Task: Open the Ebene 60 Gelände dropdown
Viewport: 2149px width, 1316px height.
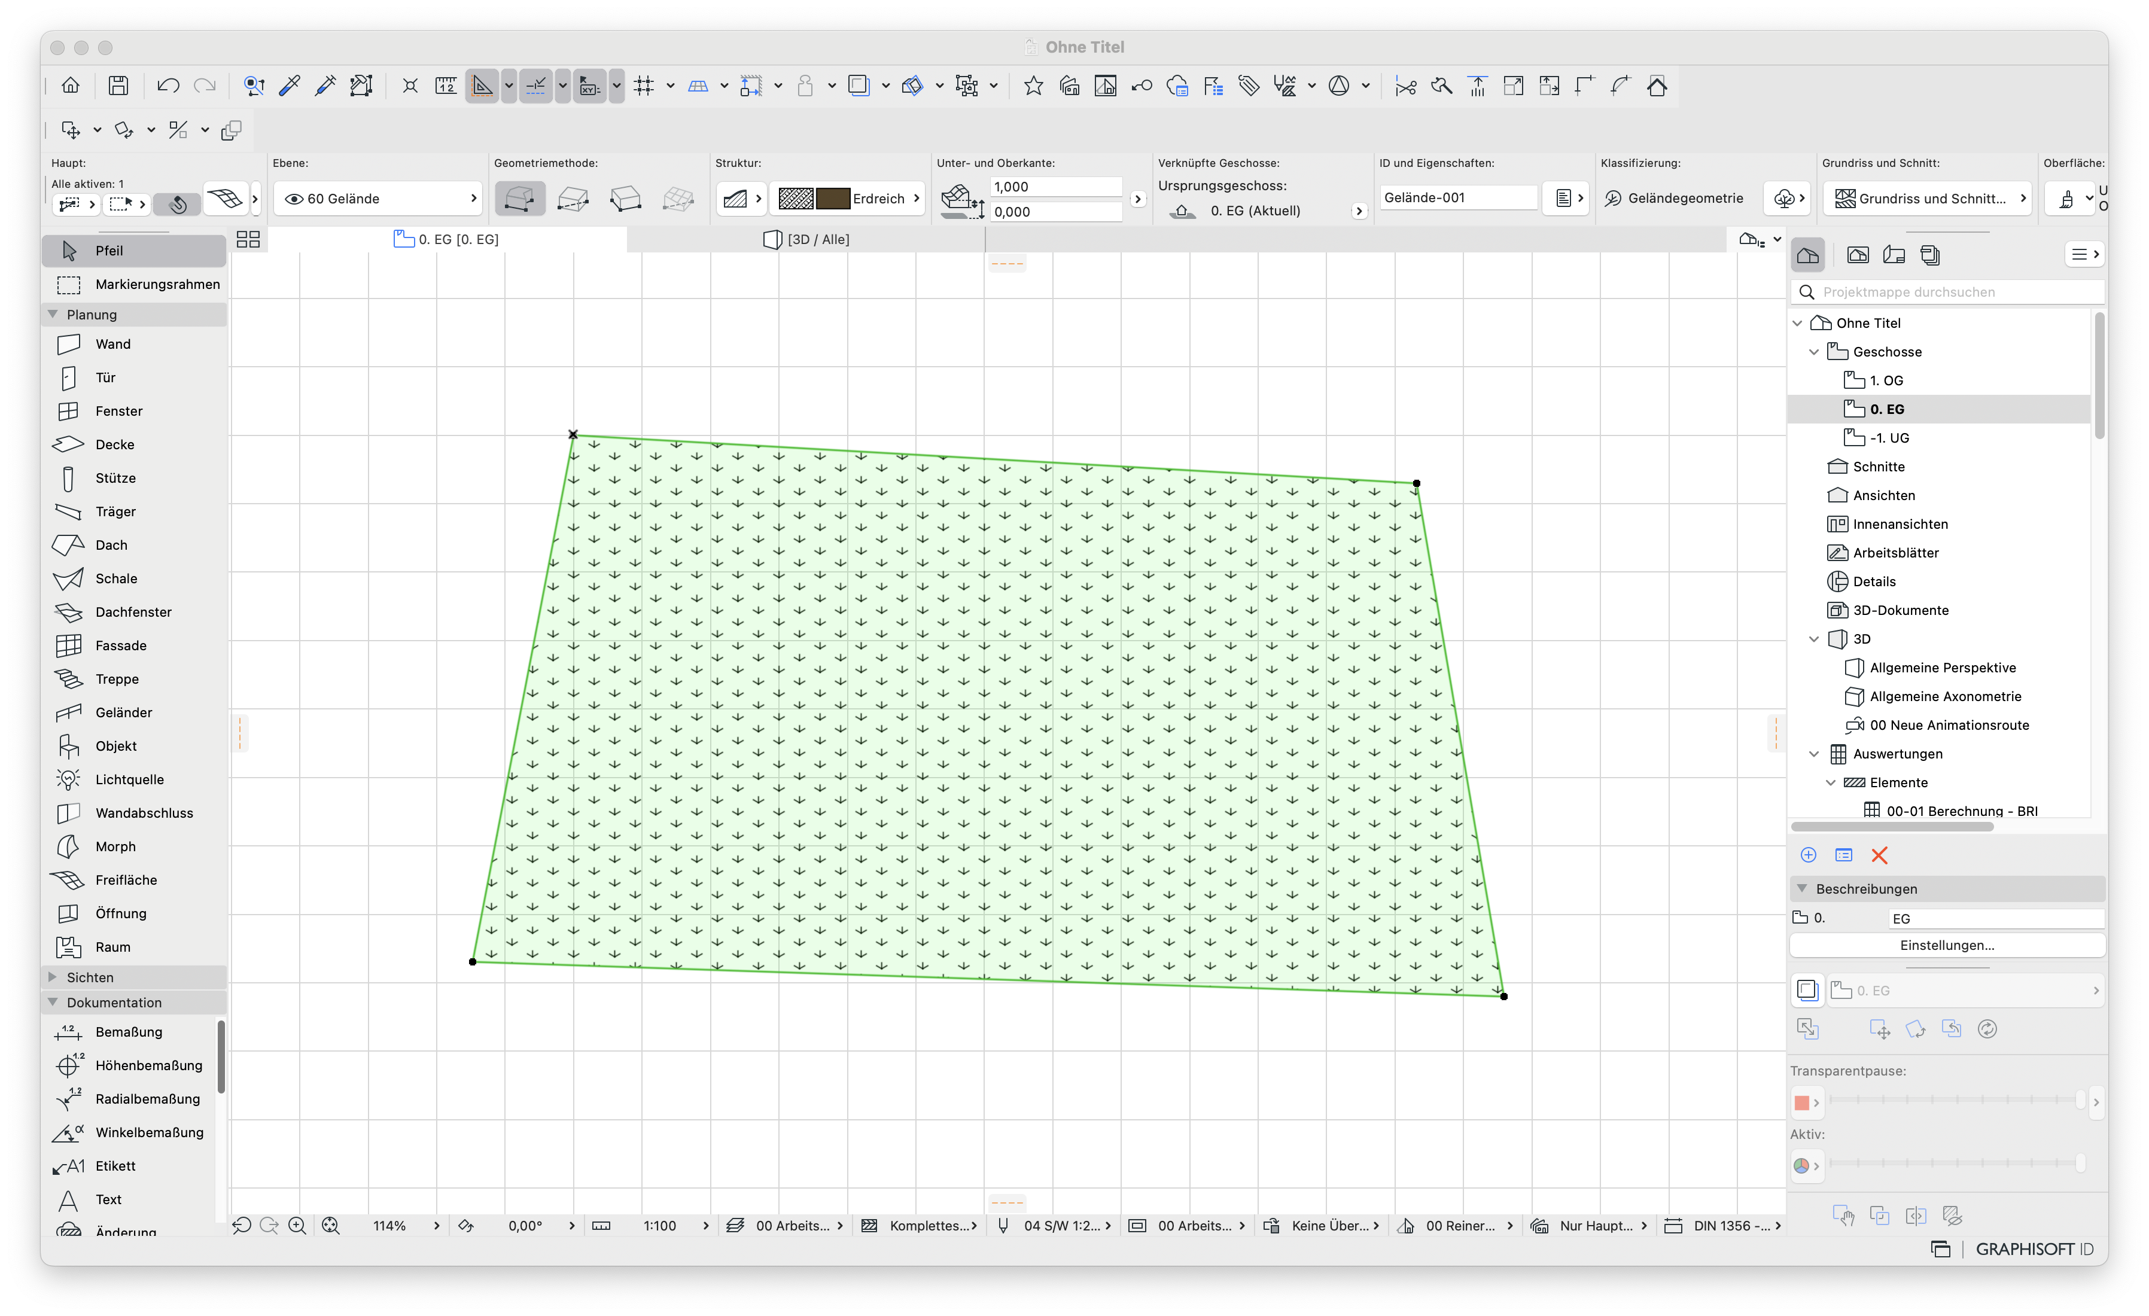Action: [x=379, y=199]
